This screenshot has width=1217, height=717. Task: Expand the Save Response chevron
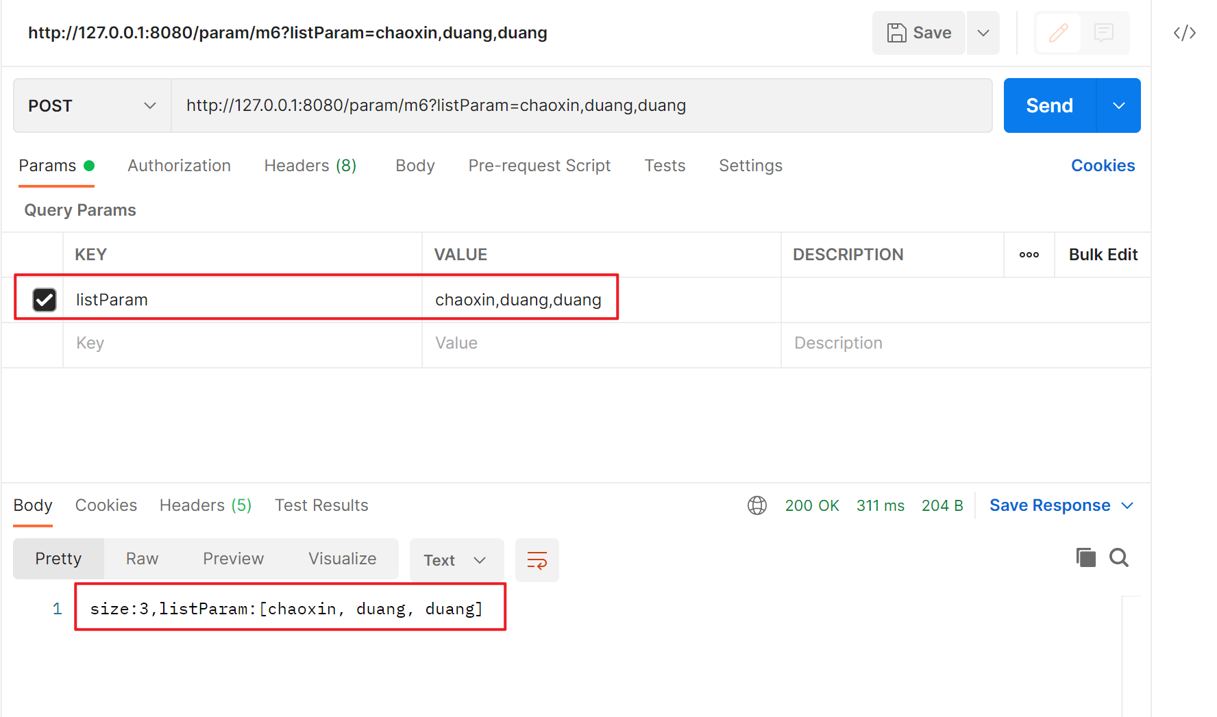pos(1127,505)
